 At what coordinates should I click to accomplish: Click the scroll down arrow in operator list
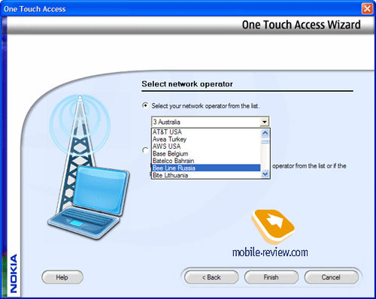[x=265, y=174]
